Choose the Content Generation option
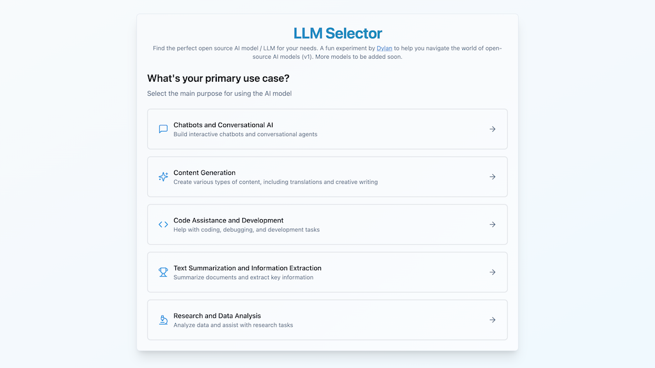The image size is (655, 368). [x=327, y=176]
